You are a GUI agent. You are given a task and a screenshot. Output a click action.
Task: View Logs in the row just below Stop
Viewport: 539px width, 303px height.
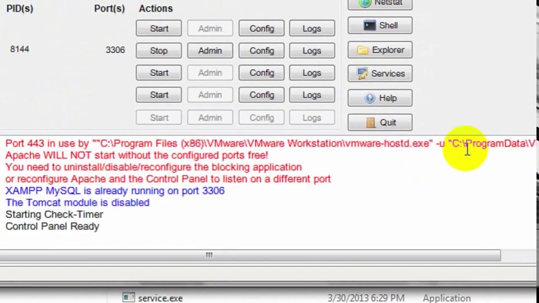[312, 73]
